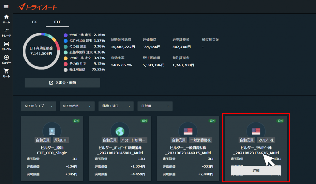Toggle ON badge on テクノロジー株 card
The image size is (316, 184).
(x=280, y=121)
